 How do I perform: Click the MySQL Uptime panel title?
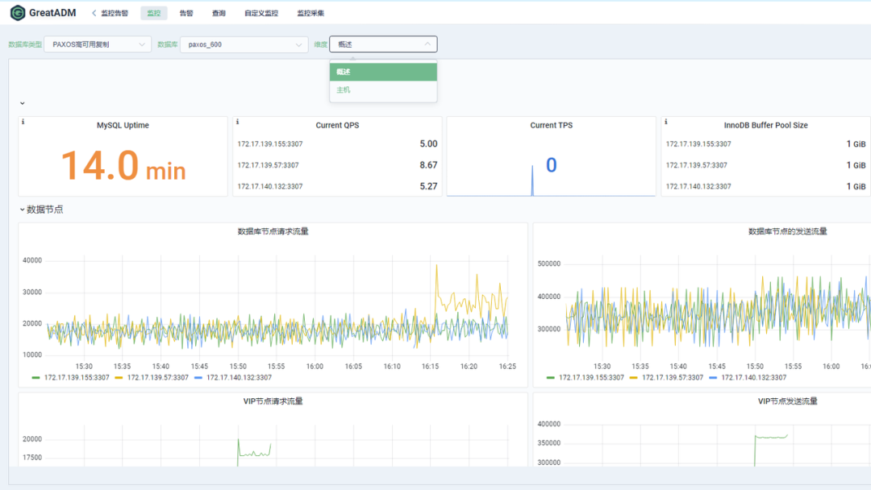pyautogui.click(x=123, y=125)
